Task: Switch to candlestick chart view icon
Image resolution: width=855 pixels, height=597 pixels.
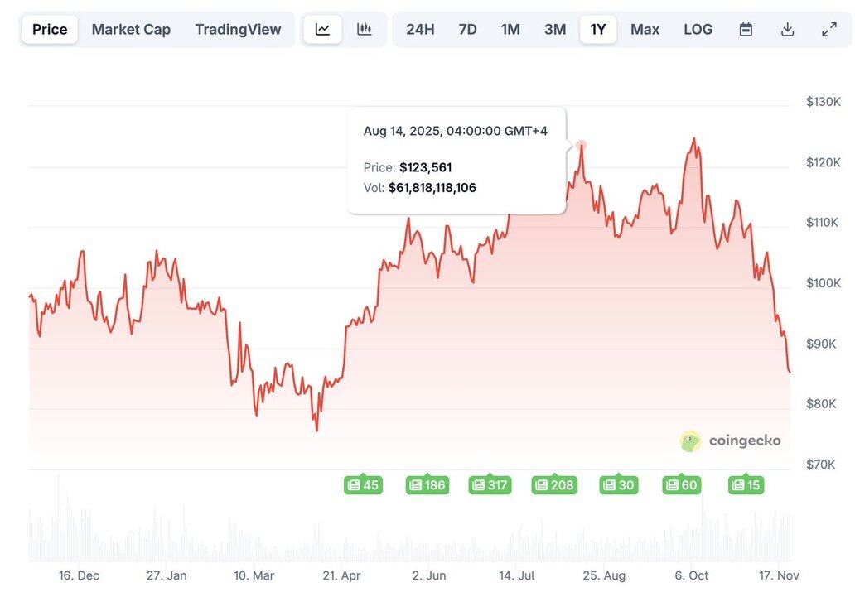Action: tap(365, 30)
